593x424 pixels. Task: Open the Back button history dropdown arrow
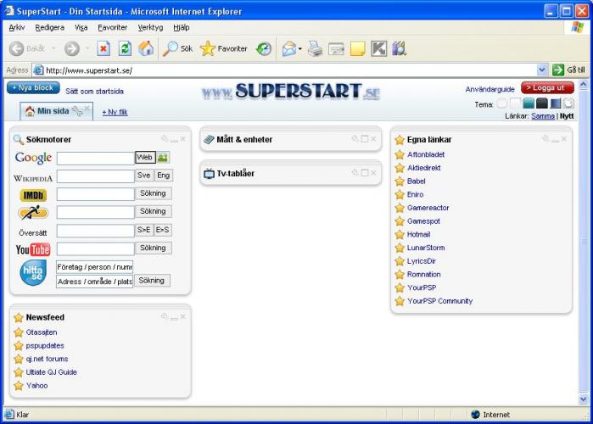pos(53,49)
